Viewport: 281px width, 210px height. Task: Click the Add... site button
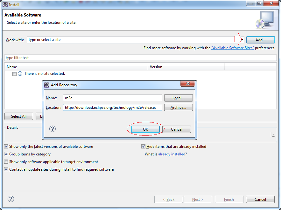(x=260, y=40)
